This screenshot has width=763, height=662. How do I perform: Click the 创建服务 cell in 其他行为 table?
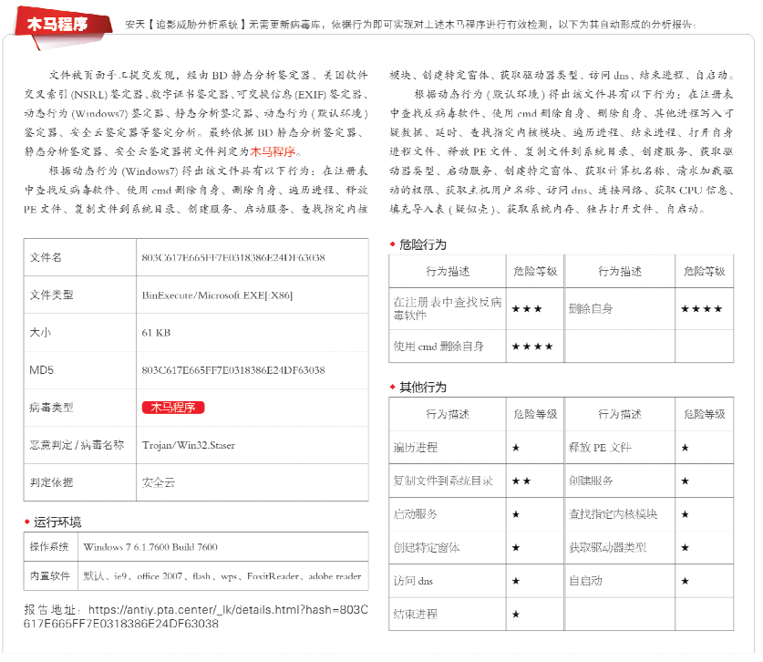pos(620,481)
